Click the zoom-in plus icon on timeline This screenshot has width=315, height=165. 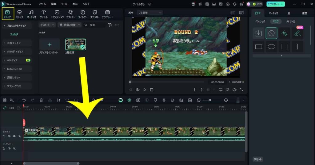click(226, 100)
